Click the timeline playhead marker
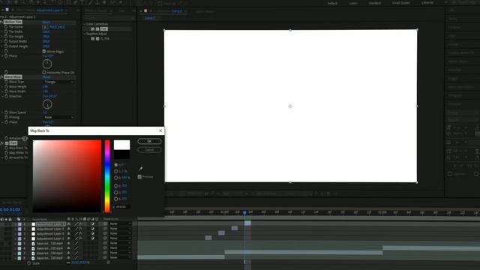 point(244,212)
